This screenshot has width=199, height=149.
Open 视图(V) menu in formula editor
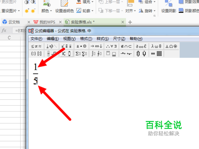(69, 39)
